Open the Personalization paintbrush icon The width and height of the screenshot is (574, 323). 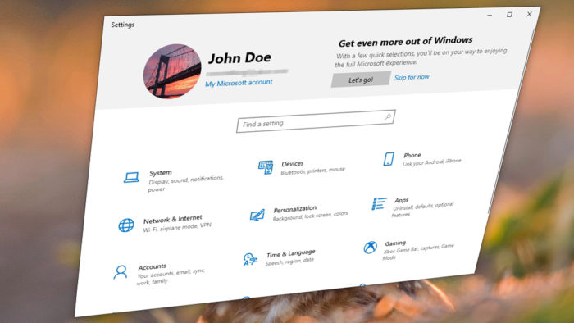(x=257, y=215)
